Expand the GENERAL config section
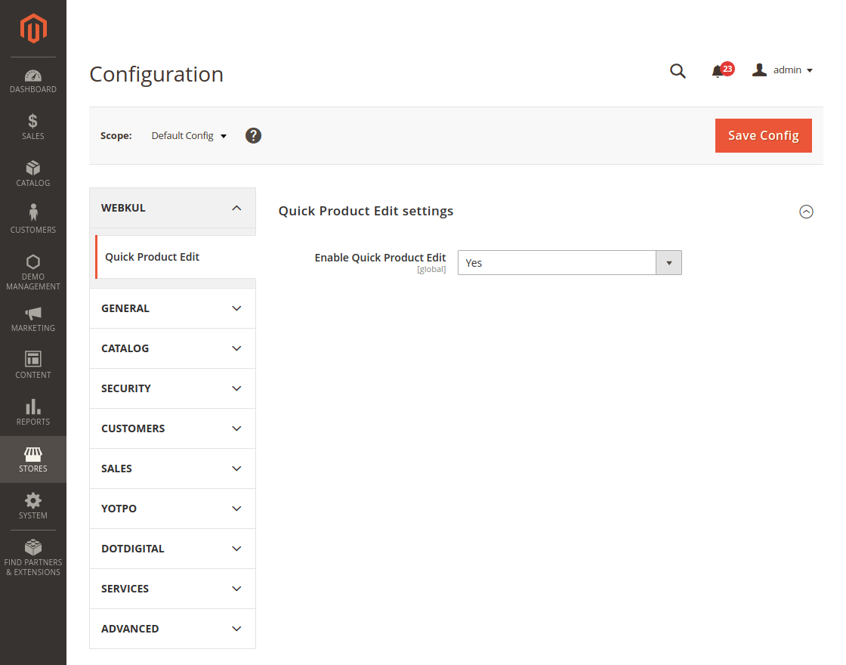 click(x=173, y=308)
